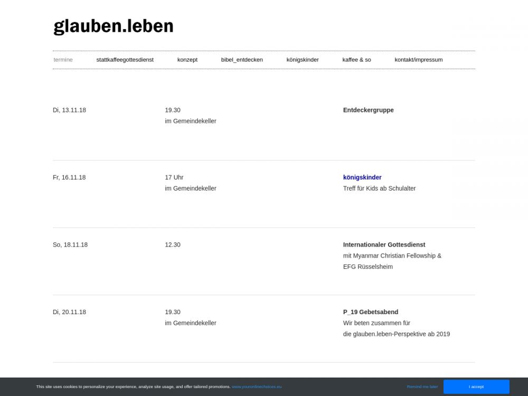
Task: Navigate to kaffee & so page
Action: pyautogui.click(x=356, y=60)
